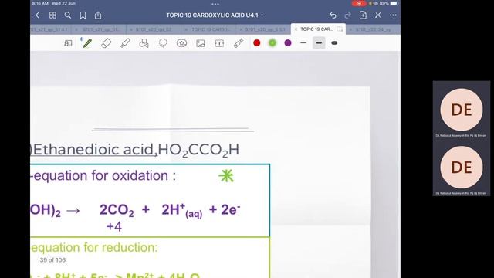
Task: Click the 2CO2 term in the equation
Action: [117, 210]
